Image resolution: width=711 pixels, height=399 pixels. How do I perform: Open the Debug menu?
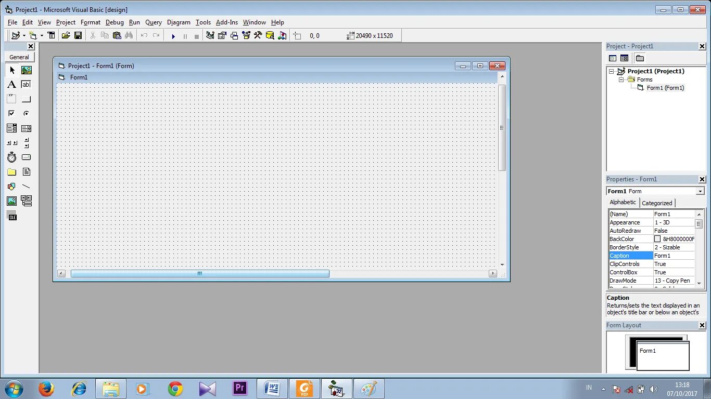(x=115, y=22)
